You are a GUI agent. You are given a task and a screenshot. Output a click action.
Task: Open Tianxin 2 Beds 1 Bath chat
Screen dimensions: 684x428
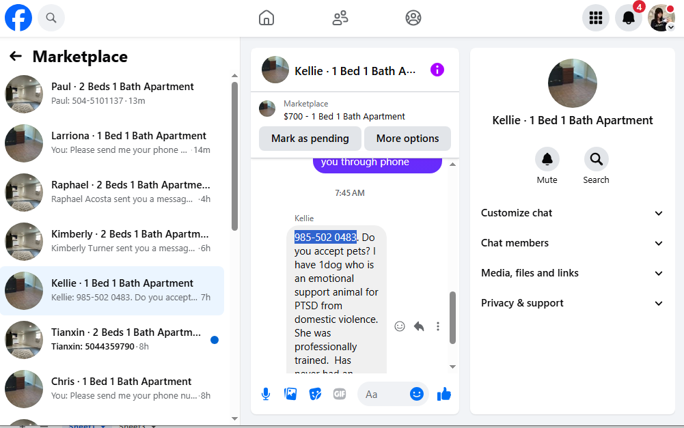tap(112, 340)
